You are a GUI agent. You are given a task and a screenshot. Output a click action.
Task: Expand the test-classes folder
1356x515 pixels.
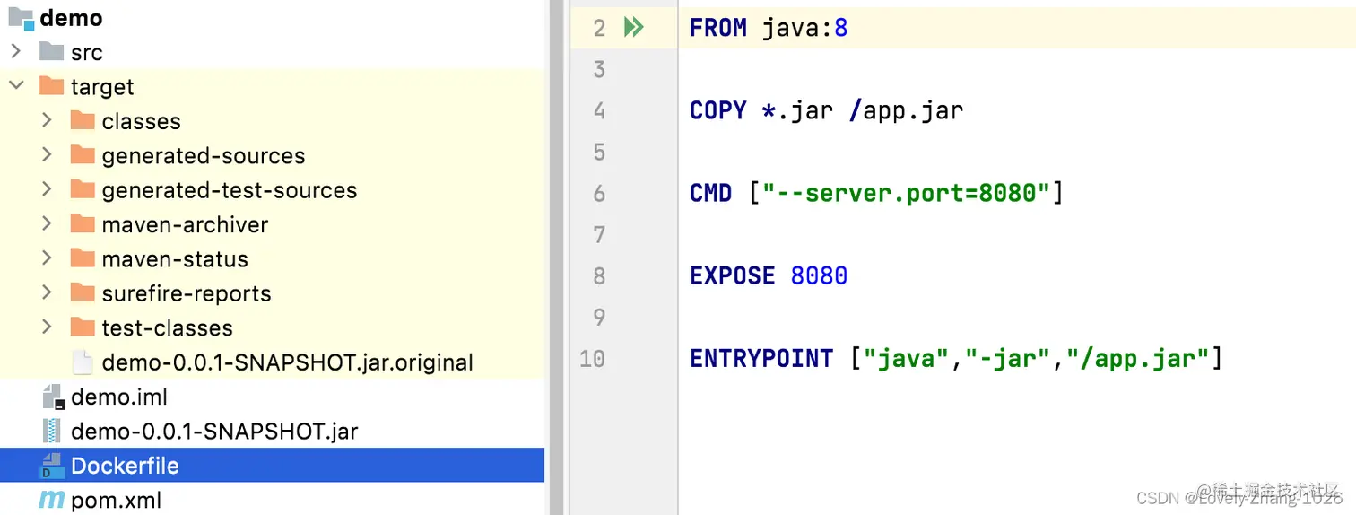tap(47, 327)
